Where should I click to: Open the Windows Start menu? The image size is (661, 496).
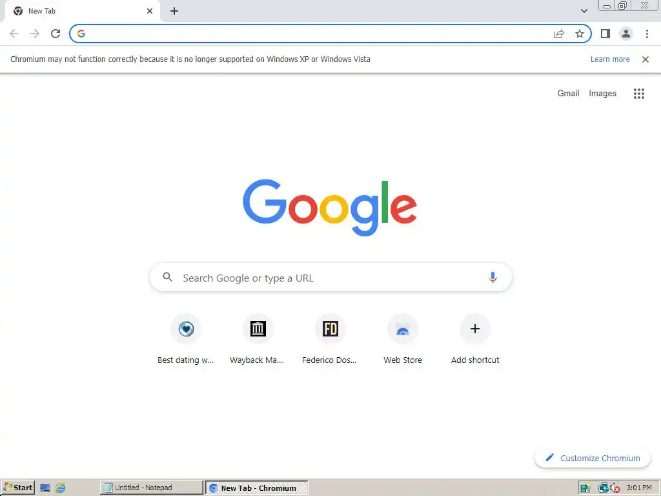pos(18,488)
